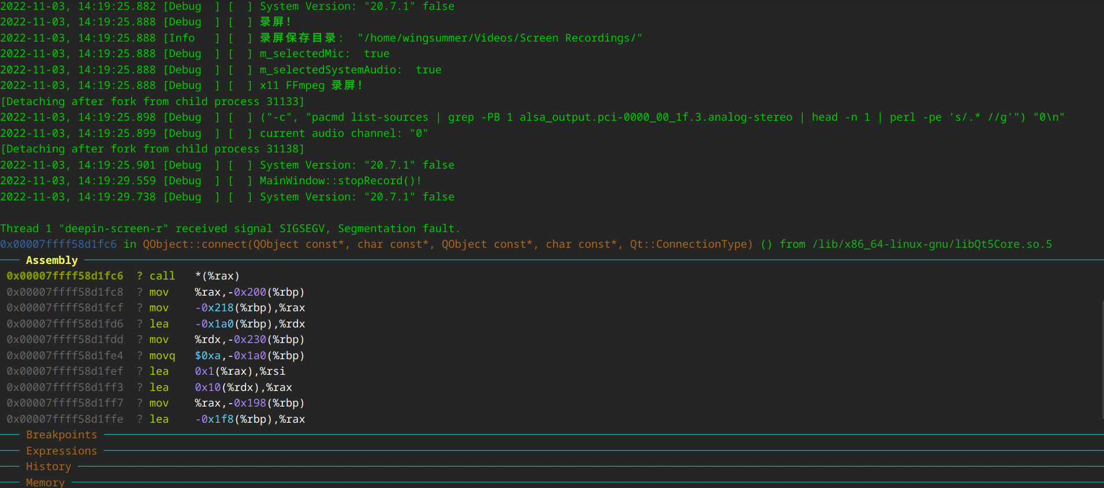Click operand 0x10(%rdx),%rax
Viewport: 1104px width, 488px height.
(x=243, y=388)
